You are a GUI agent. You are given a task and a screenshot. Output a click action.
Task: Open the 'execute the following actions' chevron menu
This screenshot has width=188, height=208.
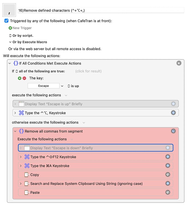pos(66,95)
